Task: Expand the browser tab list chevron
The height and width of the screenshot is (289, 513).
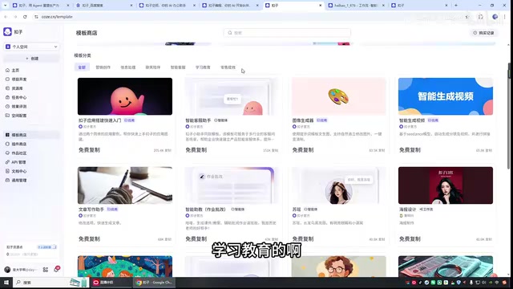Action: pyautogui.click(x=5, y=6)
